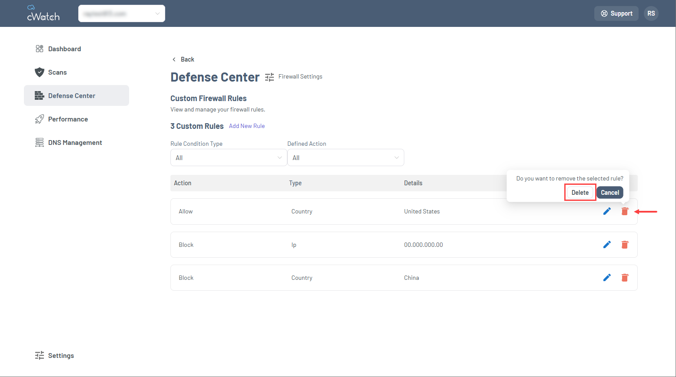Delete the United States allow rule

(625, 211)
